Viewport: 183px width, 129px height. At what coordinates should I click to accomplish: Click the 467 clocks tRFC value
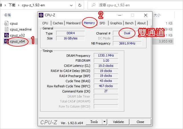click(106, 86)
